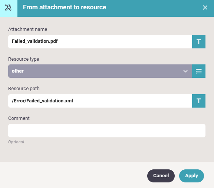The height and width of the screenshot is (188, 214).
Task: Expand the Resource type chevron arrow
Action: click(x=185, y=71)
